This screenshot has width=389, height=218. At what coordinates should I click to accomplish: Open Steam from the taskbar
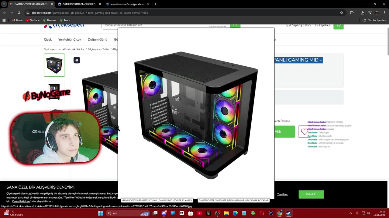click(x=288, y=213)
